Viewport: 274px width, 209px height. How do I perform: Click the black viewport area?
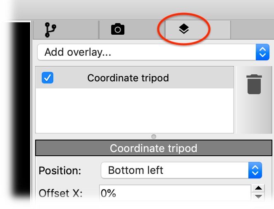tap(15, 116)
